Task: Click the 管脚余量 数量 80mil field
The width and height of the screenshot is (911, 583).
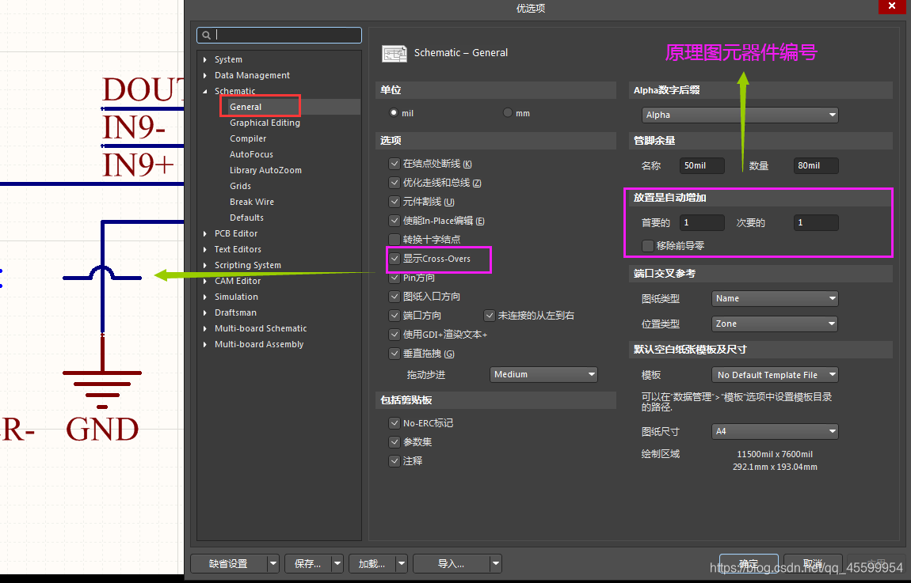Action: click(816, 166)
